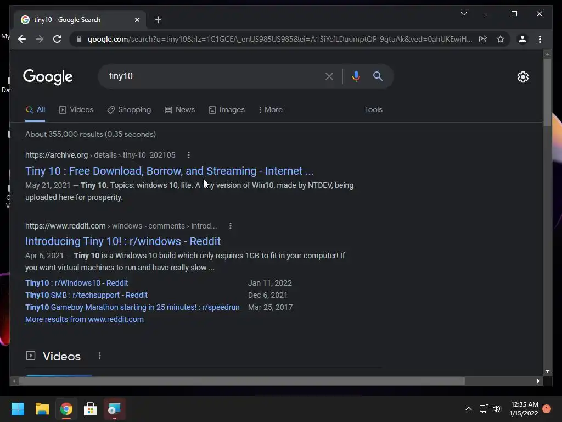Open options for archive.org result
Screen dimensions: 562x422
coord(189,155)
